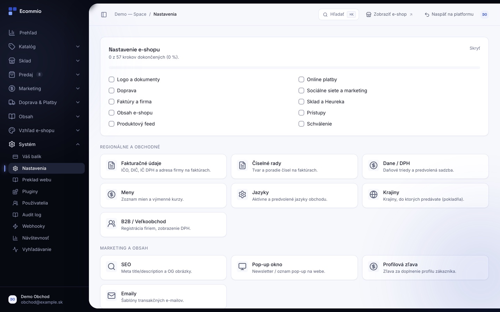Open Preklad webu menu item
This screenshot has width=500, height=312.
(47, 180)
